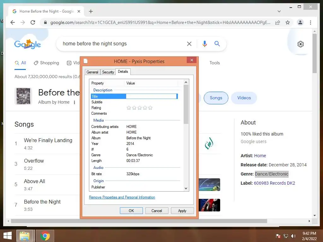Screen dimensions: 323x242
Task: Click the Year value 2014
Action: pos(130,144)
